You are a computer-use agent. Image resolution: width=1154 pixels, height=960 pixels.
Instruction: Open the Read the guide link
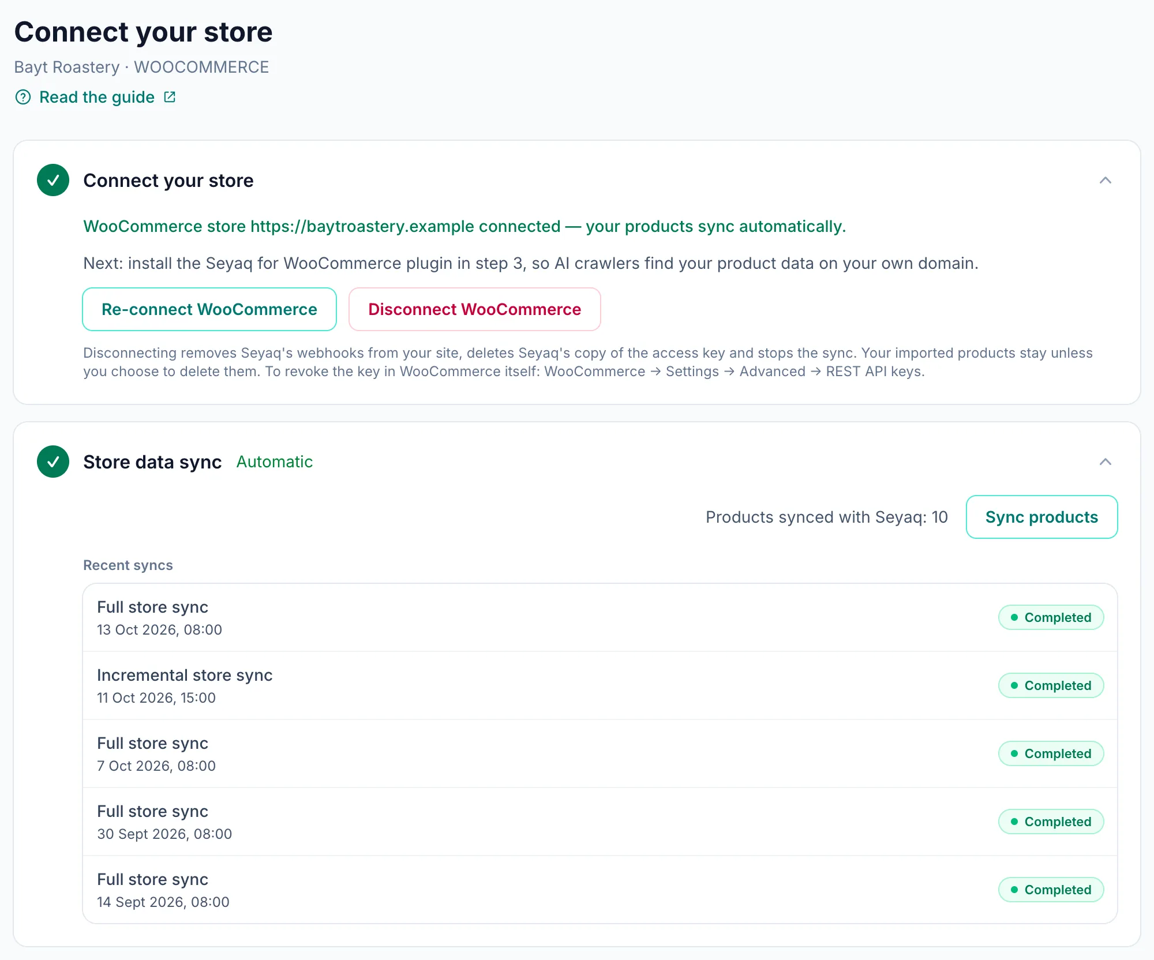pyautogui.click(x=96, y=97)
